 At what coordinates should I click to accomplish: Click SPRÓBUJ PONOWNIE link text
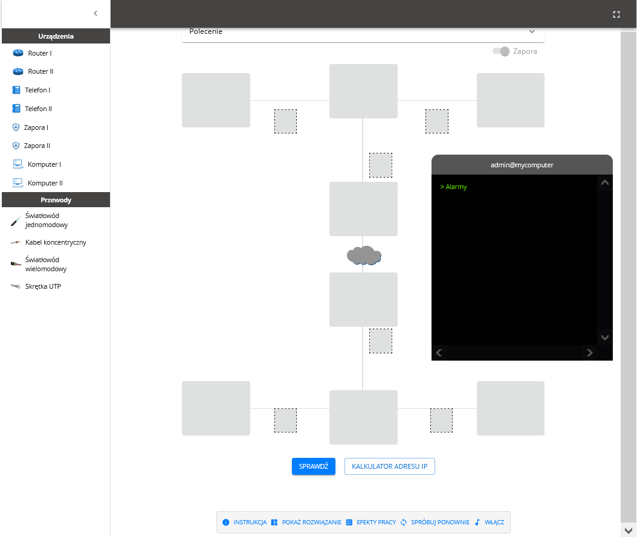pos(440,523)
